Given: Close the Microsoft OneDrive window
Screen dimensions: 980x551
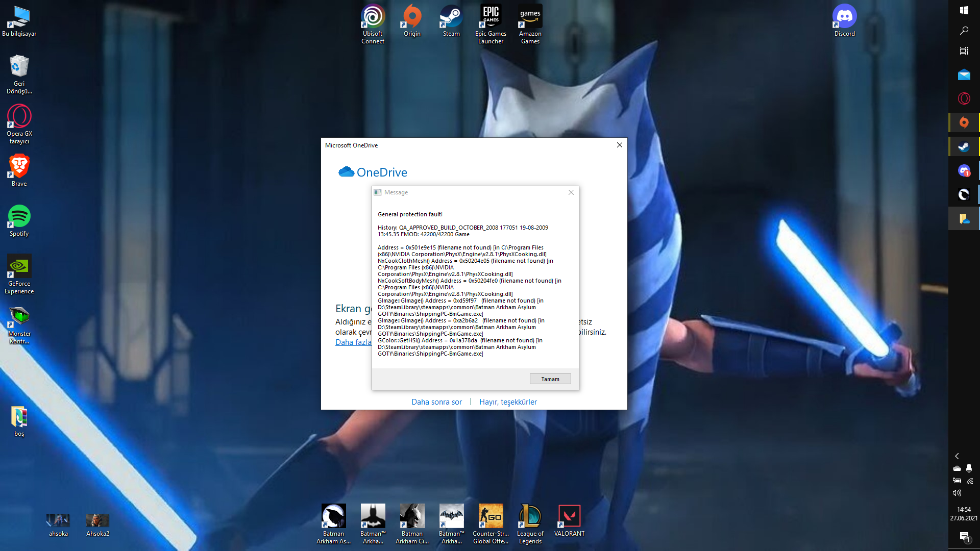Looking at the screenshot, I should pos(620,145).
